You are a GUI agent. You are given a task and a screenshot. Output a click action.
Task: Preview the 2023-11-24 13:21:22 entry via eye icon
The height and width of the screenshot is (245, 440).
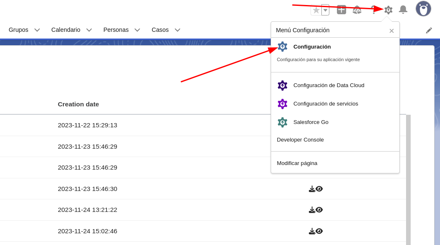pos(319,210)
